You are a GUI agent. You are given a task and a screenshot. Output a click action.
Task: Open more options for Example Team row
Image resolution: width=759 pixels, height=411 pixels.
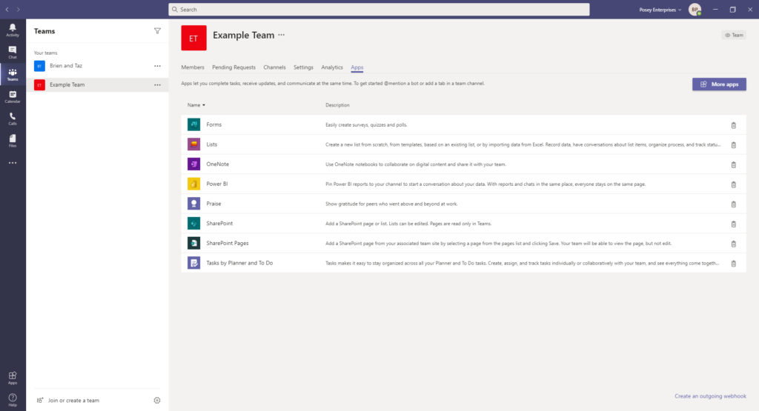(157, 85)
